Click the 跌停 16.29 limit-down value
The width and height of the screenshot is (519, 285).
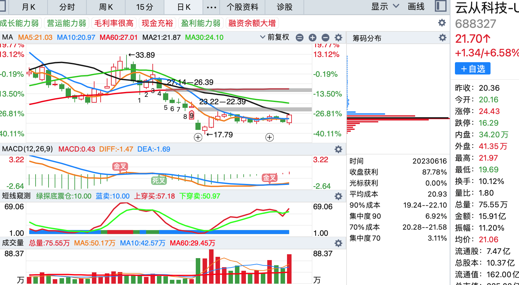pos(489,123)
